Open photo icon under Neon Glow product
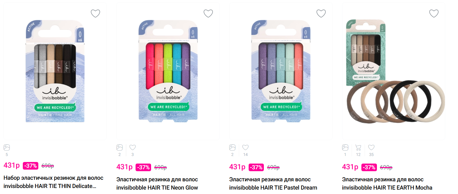The width and height of the screenshot is (458, 194). click(119, 147)
